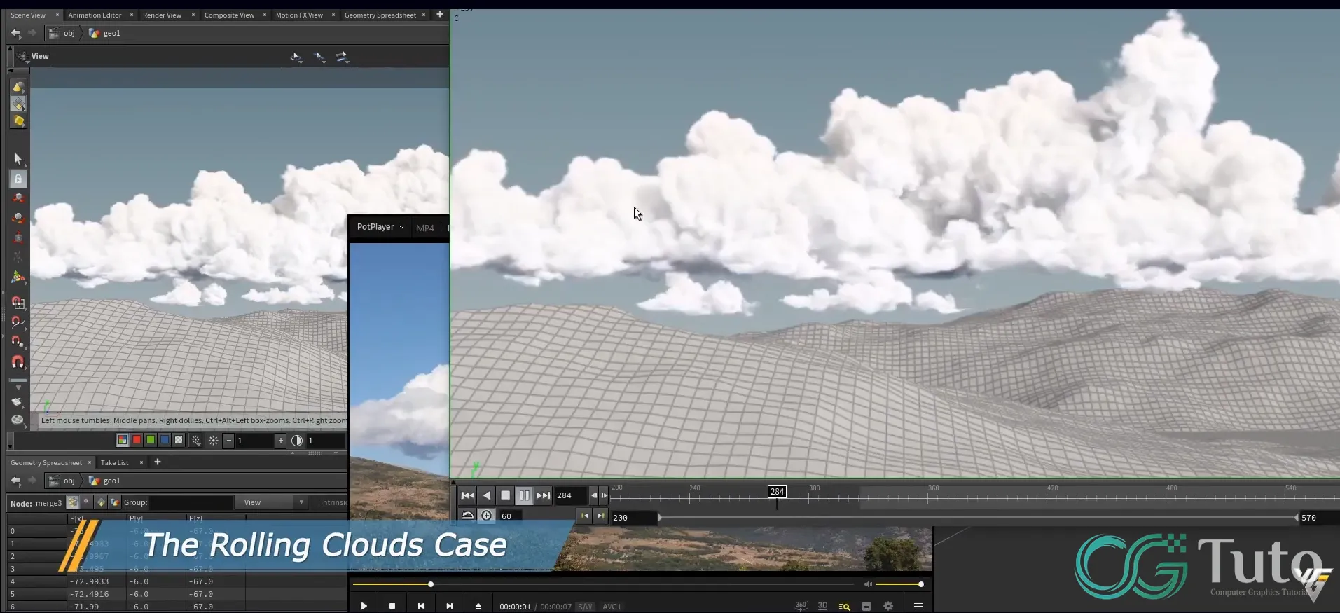1340x613 pixels.
Task: Play backward in Houdini playbar
Action: [x=487, y=495]
